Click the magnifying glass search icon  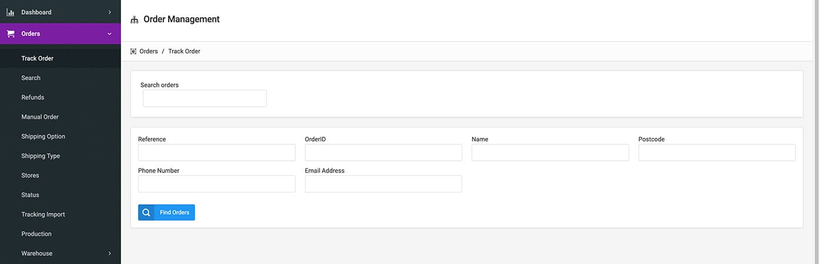146,212
